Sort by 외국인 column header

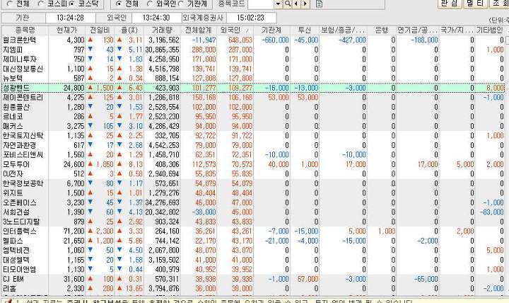pos(235,30)
